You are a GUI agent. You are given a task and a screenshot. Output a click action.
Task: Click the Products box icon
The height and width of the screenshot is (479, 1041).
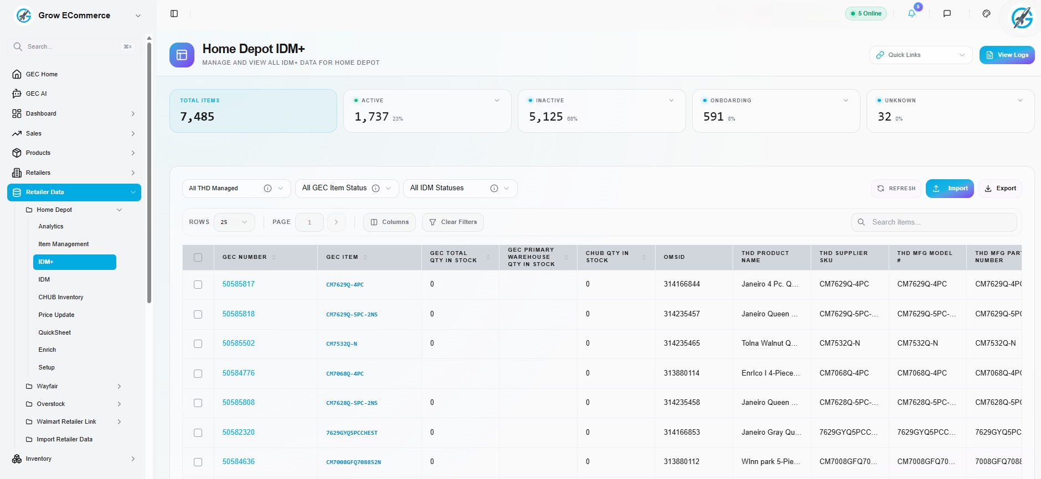coord(17,153)
